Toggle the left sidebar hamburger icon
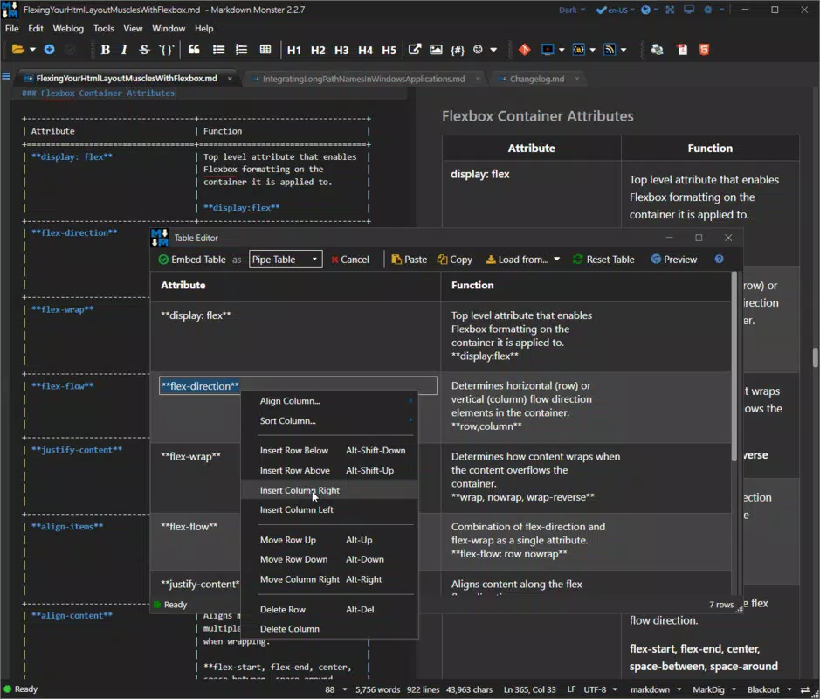The image size is (820, 699). (6, 76)
